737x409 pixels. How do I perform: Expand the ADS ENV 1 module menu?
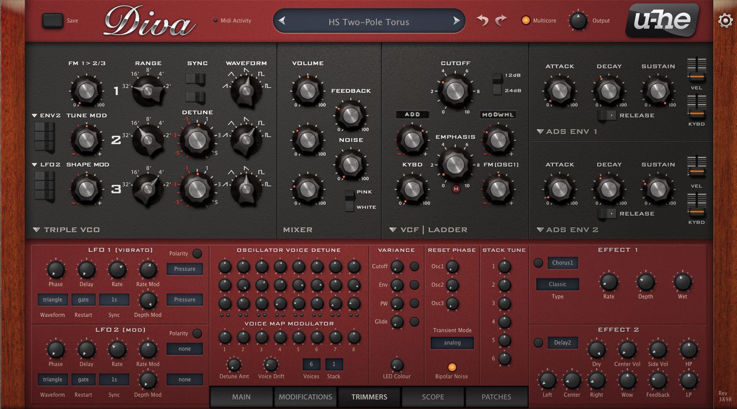click(x=540, y=132)
